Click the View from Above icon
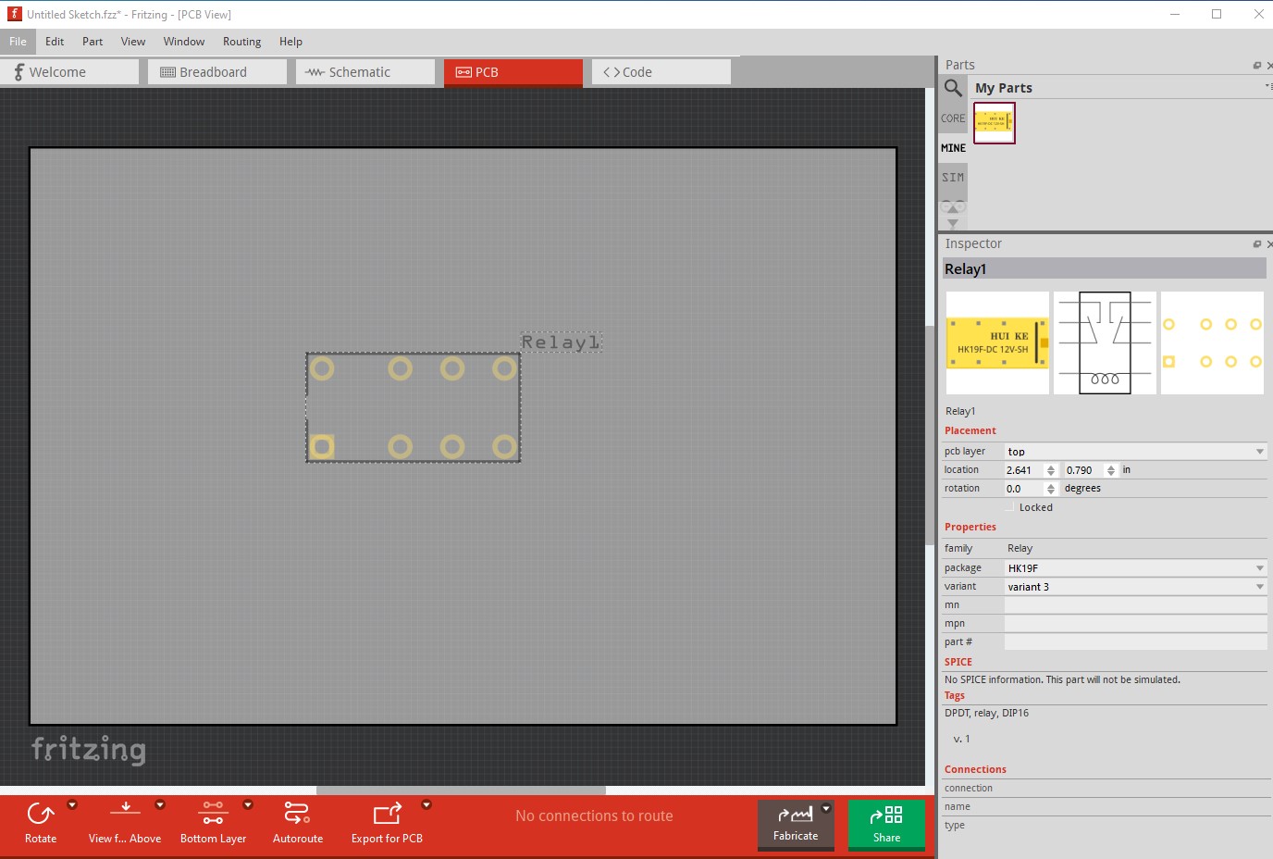 click(126, 810)
